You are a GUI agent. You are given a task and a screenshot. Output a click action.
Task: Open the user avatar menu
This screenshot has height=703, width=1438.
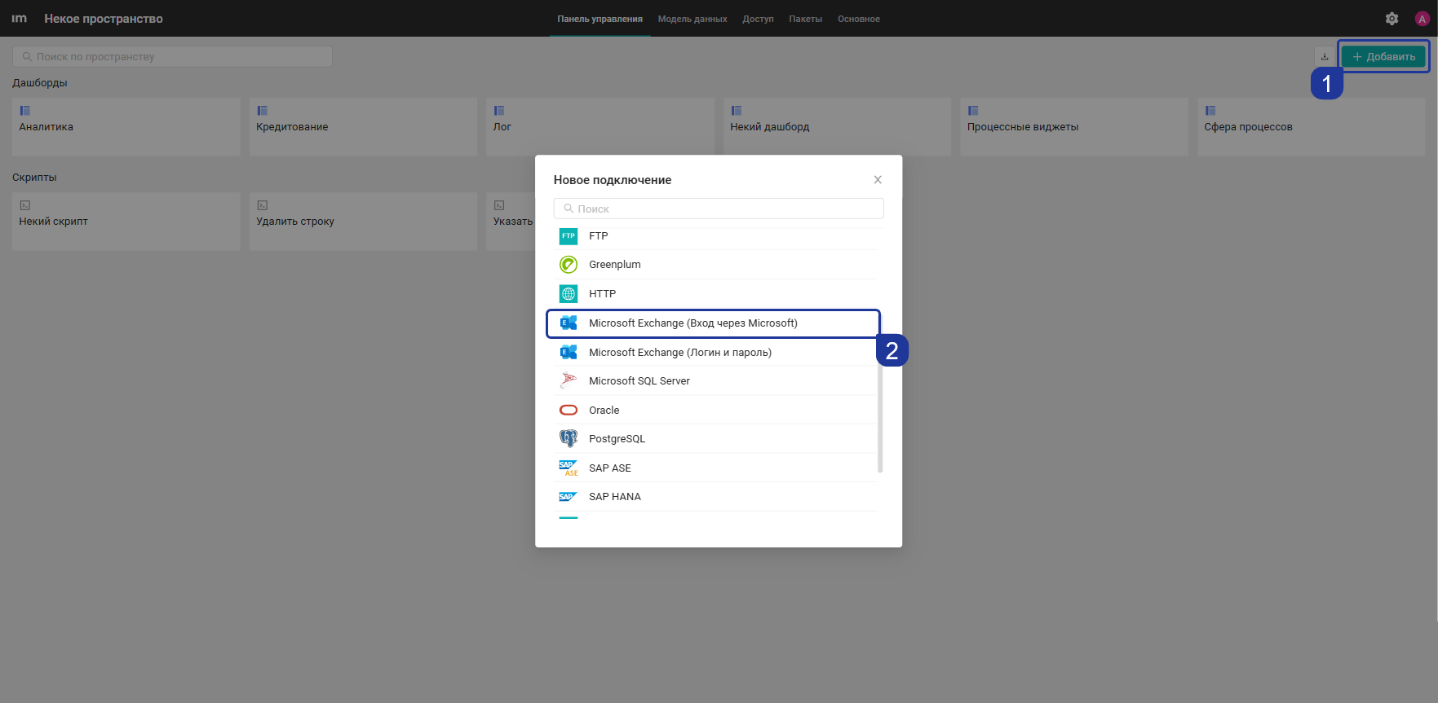pos(1423,19)
